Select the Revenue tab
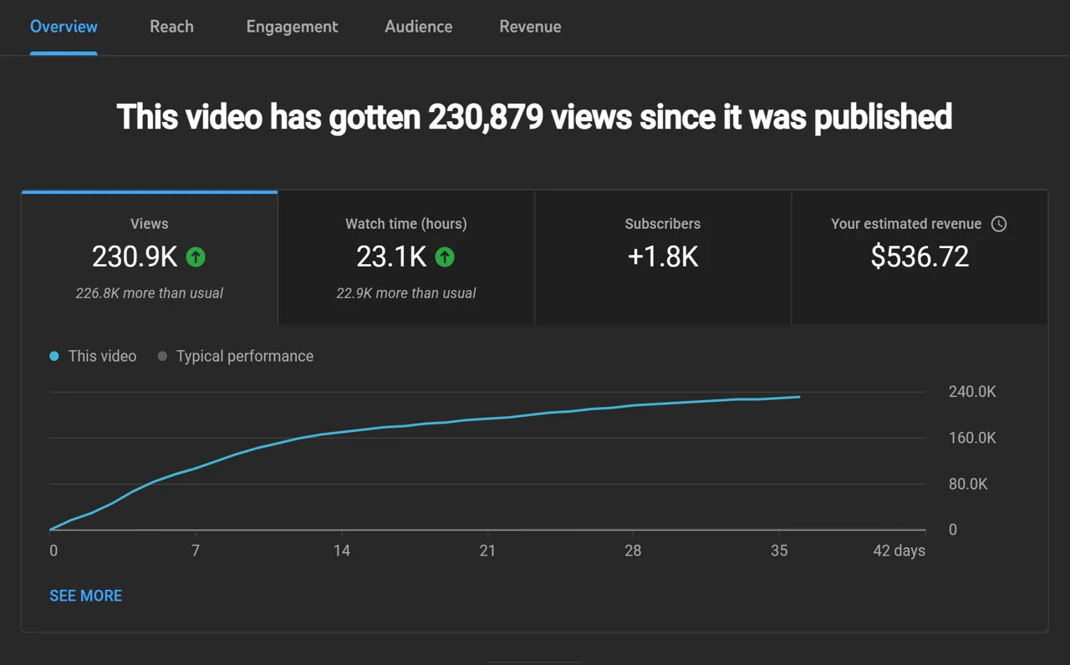The image size is (1070, 665). point(530,27)
